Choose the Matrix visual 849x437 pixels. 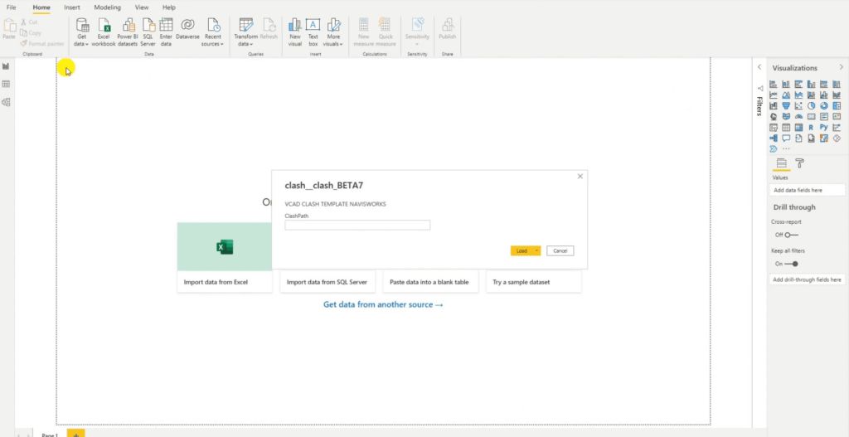pos(798,127)
